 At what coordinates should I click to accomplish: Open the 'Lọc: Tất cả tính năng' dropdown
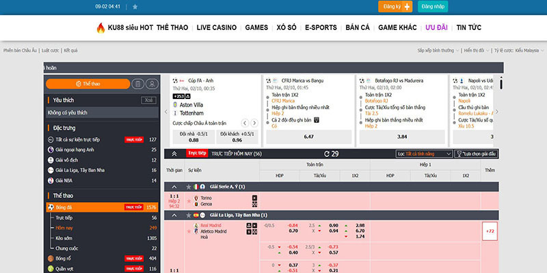pos(424,154)
